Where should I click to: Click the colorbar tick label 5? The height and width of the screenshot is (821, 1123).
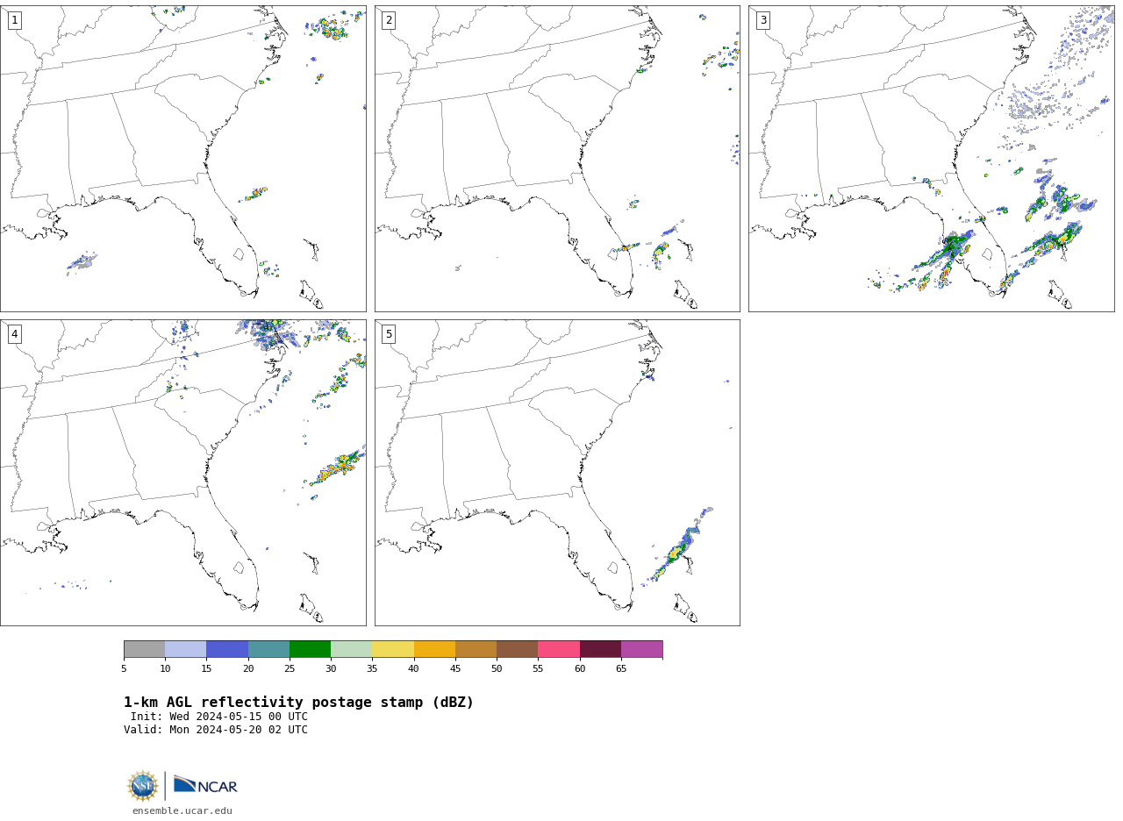point(124,669)
